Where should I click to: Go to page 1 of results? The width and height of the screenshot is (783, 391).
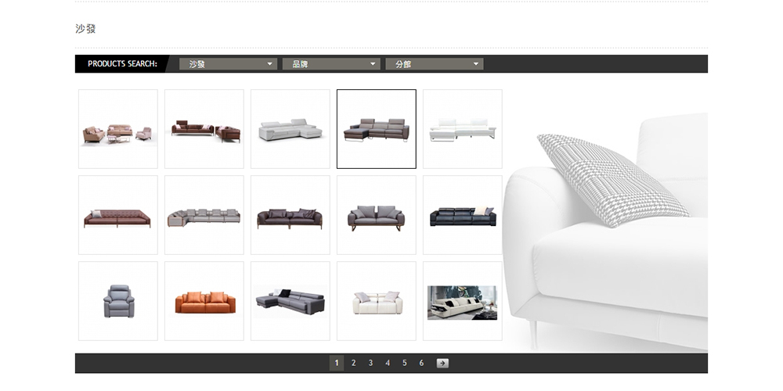337,363
